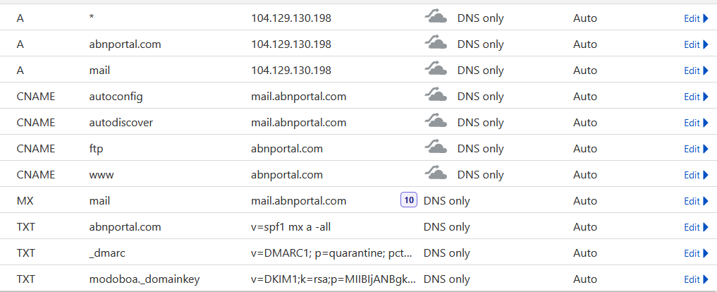This screenshot has width=717, height=292.
Task: Click the v=DMARC1 record content
Action: coord(331,253)
